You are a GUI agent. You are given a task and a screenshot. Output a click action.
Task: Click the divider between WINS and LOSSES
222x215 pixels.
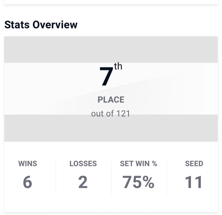[x=56, y=177]
